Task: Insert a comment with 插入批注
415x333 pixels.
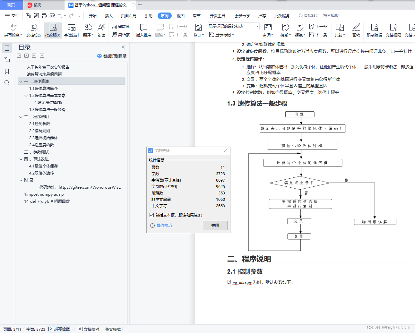Action: click(143, 30)
